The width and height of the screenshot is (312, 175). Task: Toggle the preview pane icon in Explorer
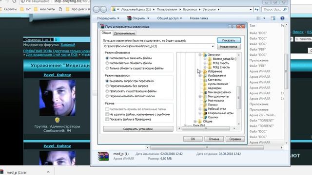click(x=273, y=18)
